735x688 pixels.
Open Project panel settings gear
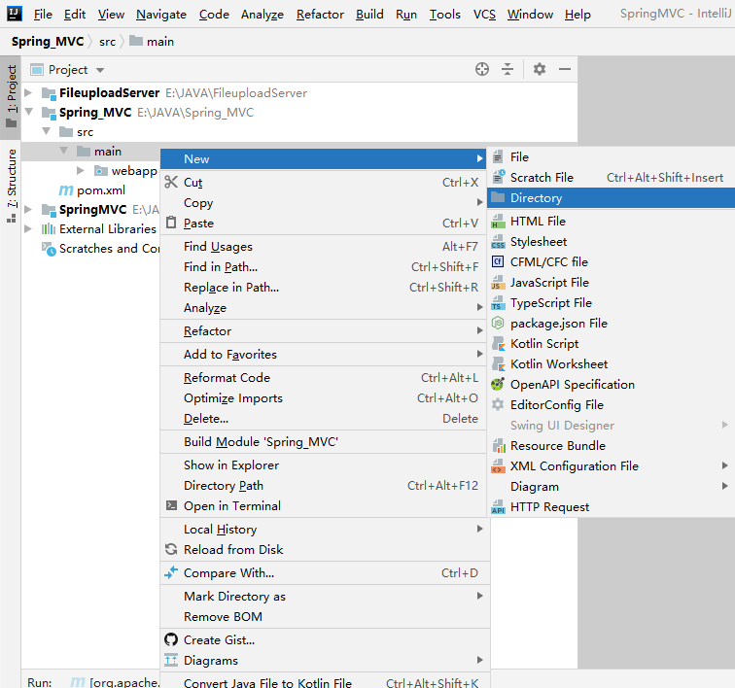click(x=540, y=69)
